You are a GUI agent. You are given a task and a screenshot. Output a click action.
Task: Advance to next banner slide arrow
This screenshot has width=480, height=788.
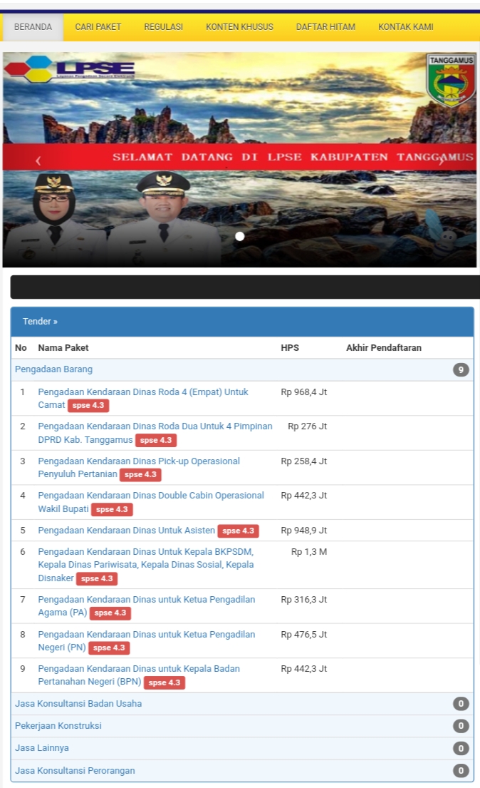441,161
